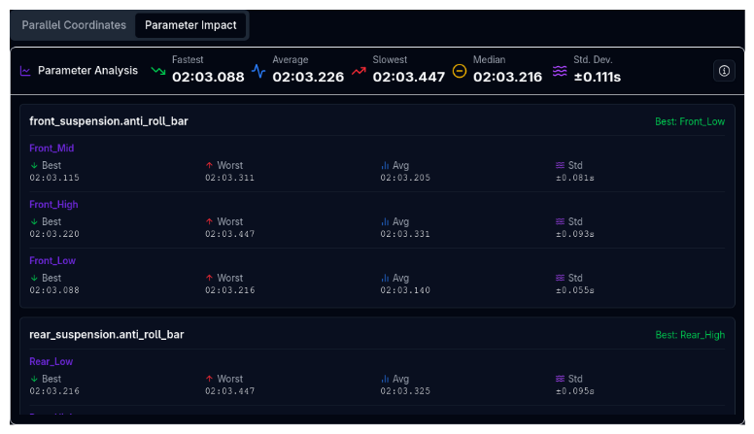Click the orange Median circle icon
The height and width of the screenshot is (434, 754).
(460, 71)
